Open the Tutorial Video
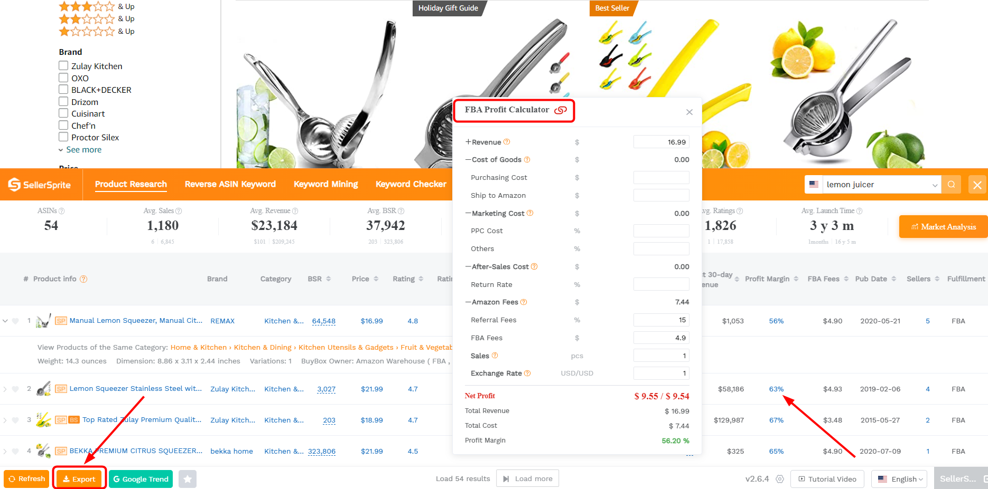The image size is (988, 489). [x=827, y=479]
